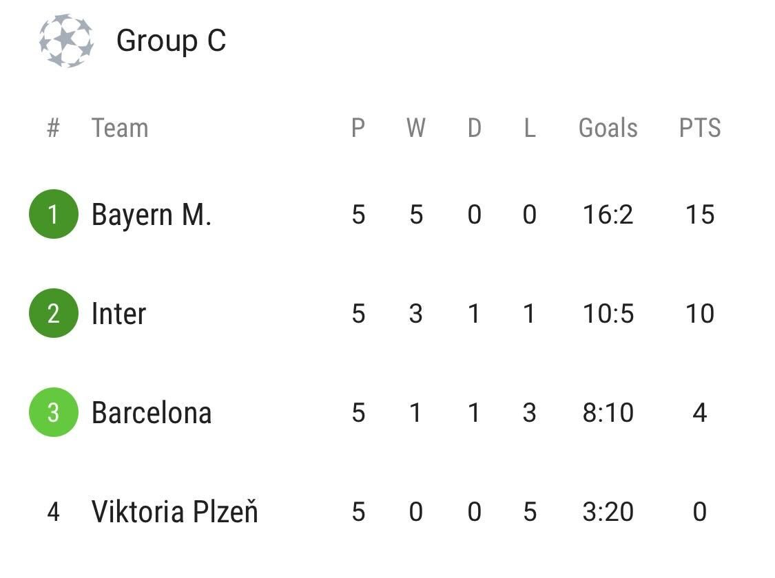The height and width of the screenshot is (578, 775).
Task: Click the Champions League starball icon
Action: click(x=66, y=41)
